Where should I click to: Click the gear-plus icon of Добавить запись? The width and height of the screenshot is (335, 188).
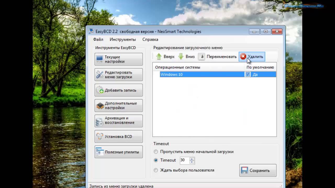click(x=100, y=90)
